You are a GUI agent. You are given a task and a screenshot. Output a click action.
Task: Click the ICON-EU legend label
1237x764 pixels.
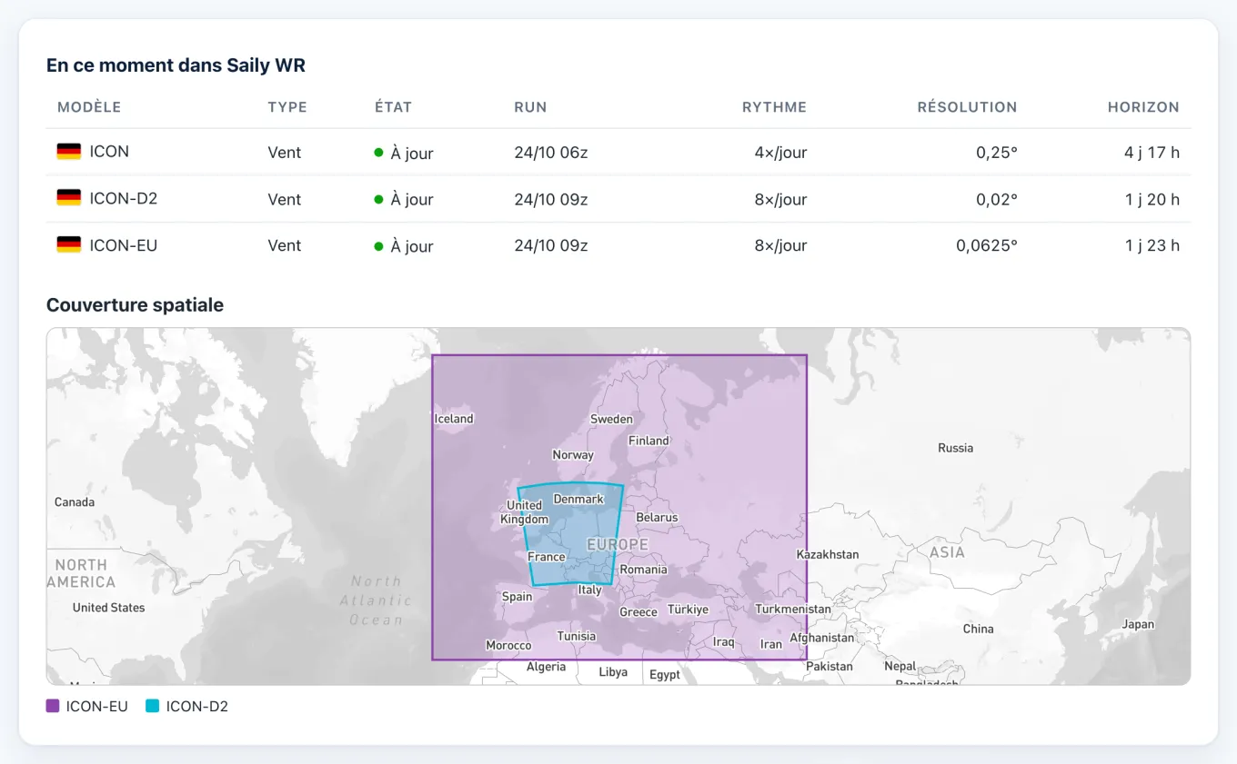click(x=97, y=706)
